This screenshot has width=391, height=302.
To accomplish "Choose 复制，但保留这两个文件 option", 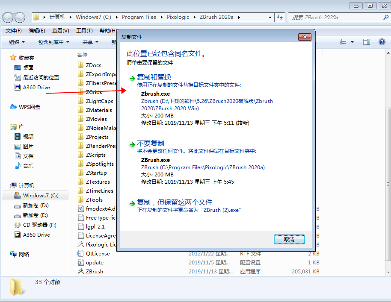I will tap(175, 202).
